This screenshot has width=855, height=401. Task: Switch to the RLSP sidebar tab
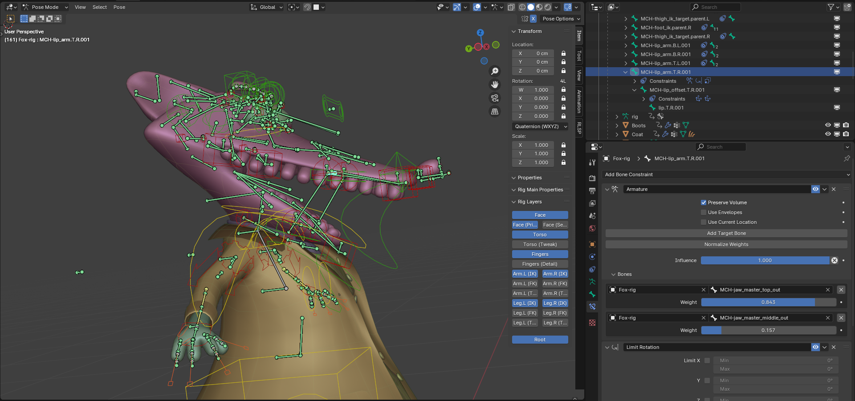click(x=579, y=127)
